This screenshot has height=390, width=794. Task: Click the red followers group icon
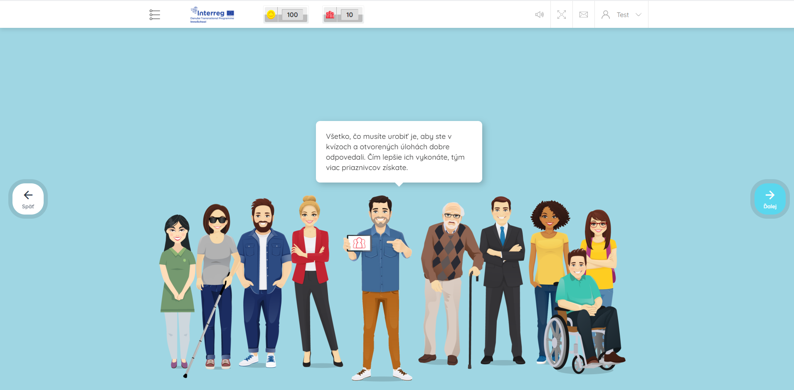[330, 15]
